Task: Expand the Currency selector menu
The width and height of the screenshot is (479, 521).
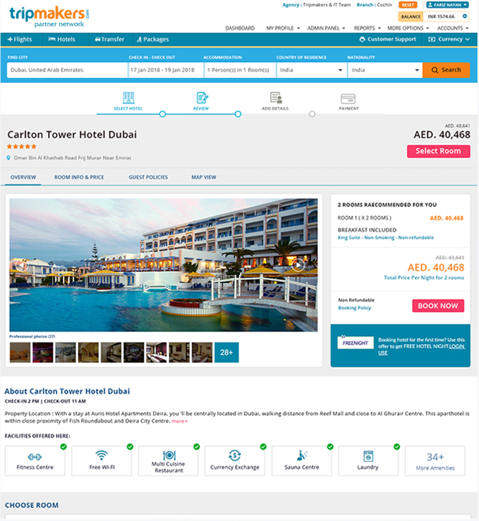Action: (x=450, y=39)
